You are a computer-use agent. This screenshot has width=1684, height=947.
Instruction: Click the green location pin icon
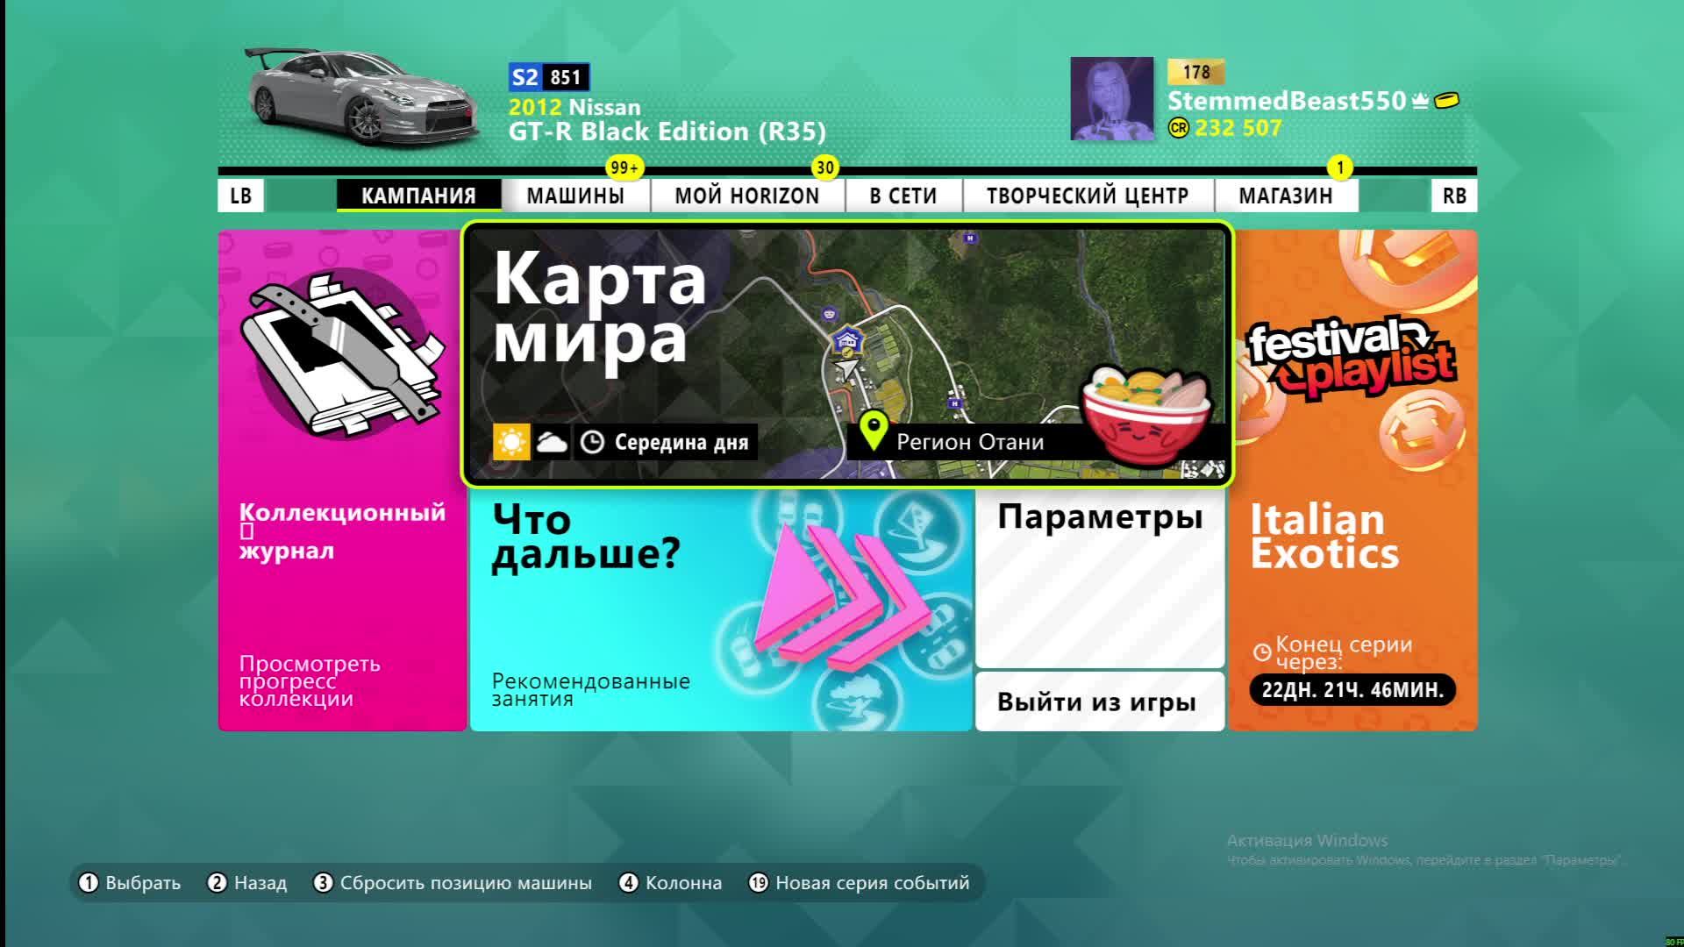(x=874, y=431)
